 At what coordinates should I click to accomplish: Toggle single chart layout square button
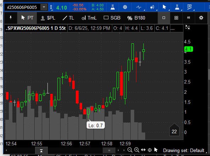coord(164,18)
